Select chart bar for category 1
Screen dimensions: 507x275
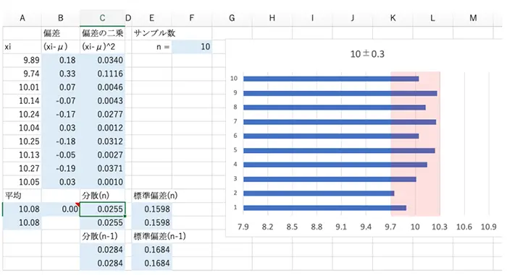click(324, 208)
